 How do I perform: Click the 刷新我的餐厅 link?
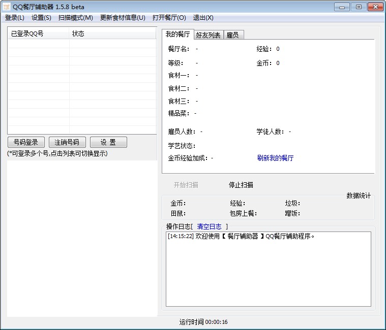pos(275,158)
